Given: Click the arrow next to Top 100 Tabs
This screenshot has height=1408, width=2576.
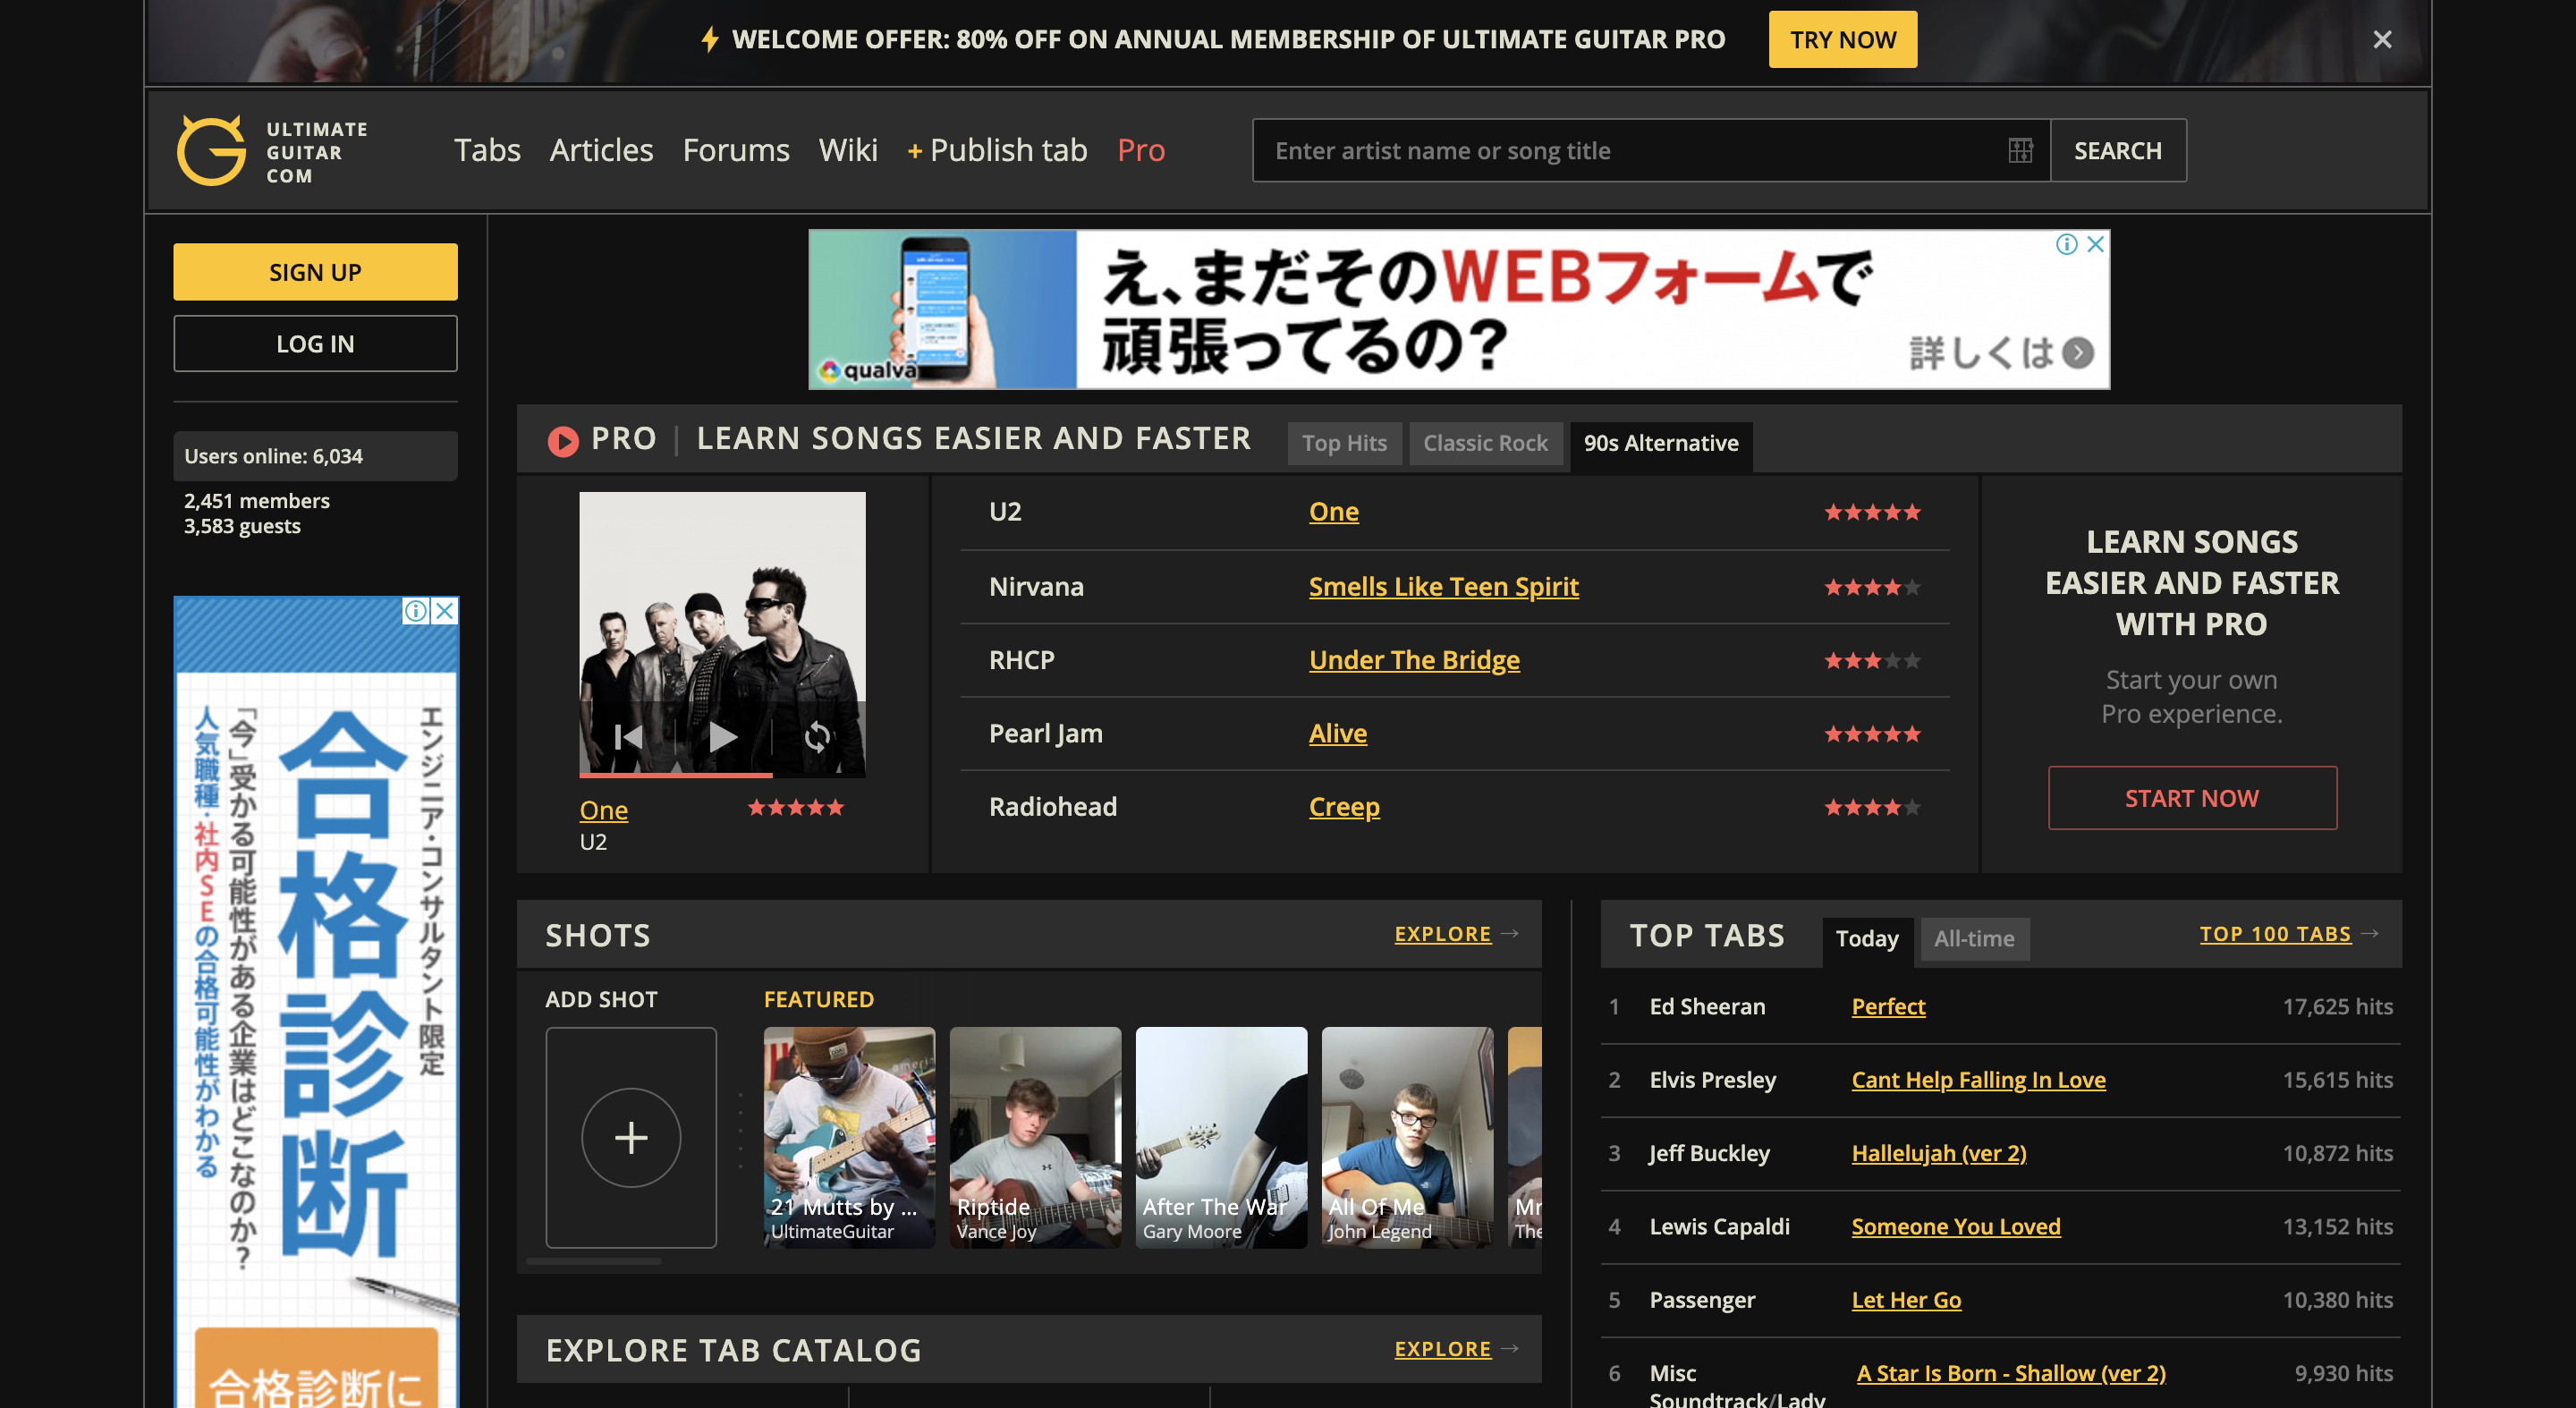Looking at the screenshot, I should 2369,933.
